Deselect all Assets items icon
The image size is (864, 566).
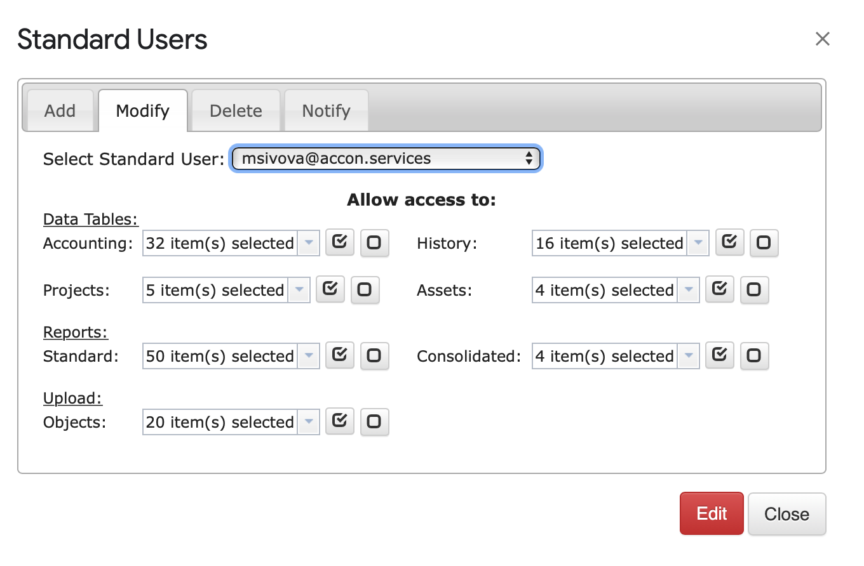[754, 290]
